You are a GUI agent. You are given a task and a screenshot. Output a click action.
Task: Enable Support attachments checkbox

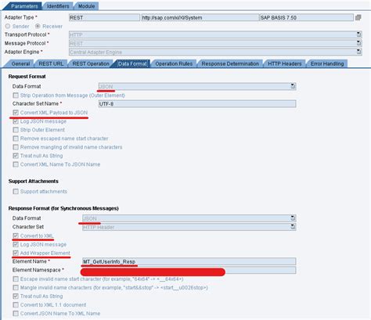coord(16,192)
